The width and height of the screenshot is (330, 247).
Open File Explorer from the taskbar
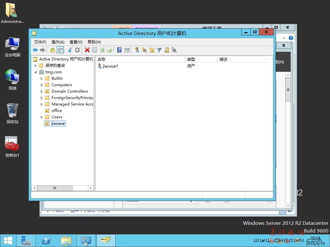tap(66, 241)
